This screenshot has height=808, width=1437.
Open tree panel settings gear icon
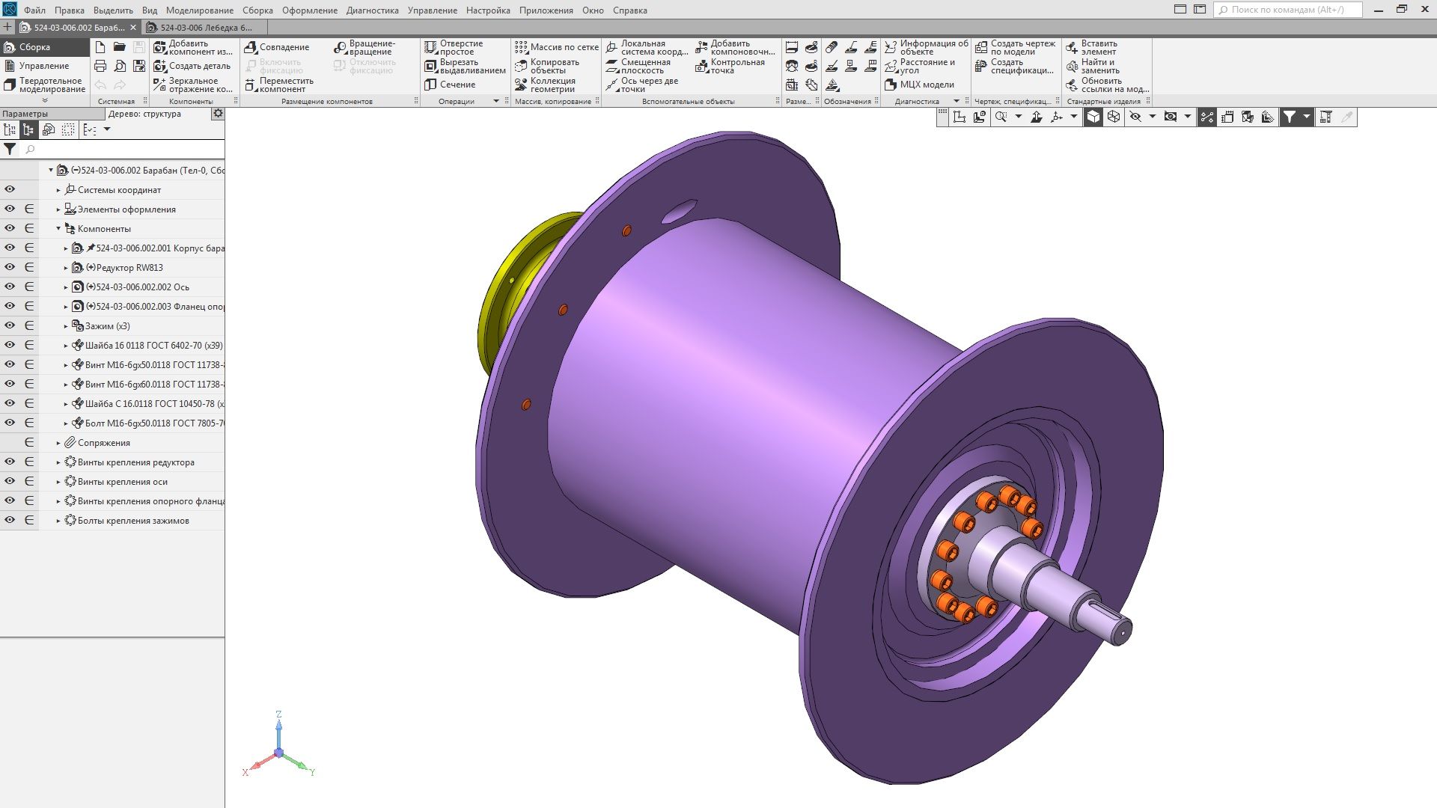(x=218, y=114)
